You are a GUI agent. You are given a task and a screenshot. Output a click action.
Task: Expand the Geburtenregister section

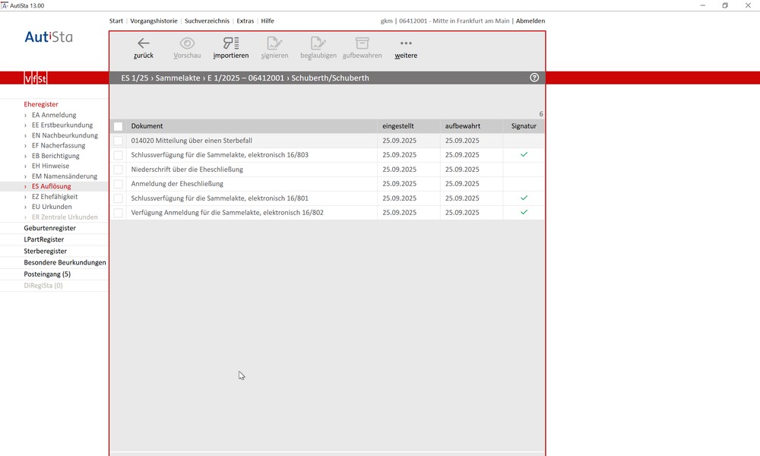click(50, 228)
